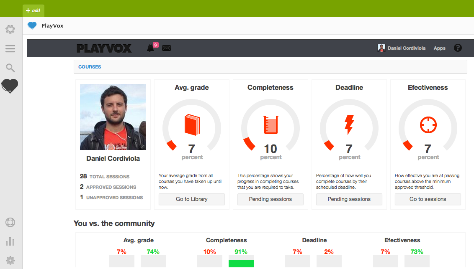Click the You vs. the community heading
The image size is (474, 269).
point(114,223)
